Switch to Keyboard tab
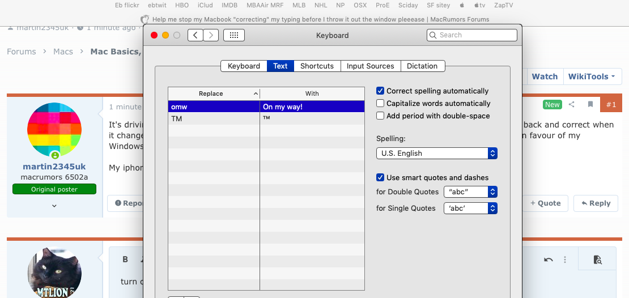The height and width of the screenshot is (298, 629). pos(244,66)
